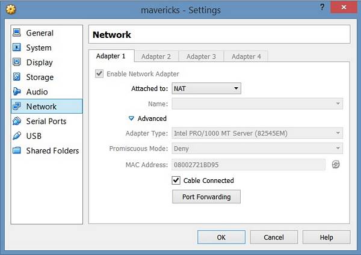Click the MAC Address input field
361x255 pixels.
tap(248, 164)
